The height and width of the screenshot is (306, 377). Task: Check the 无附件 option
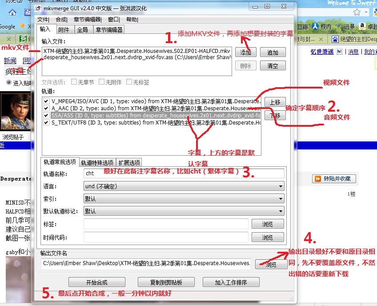point(101,82)
